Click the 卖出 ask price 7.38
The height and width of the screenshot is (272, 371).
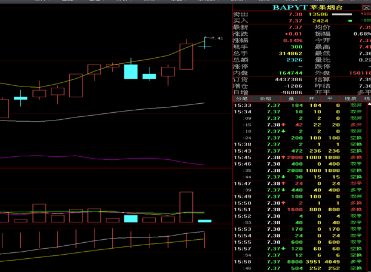[295, 14]
